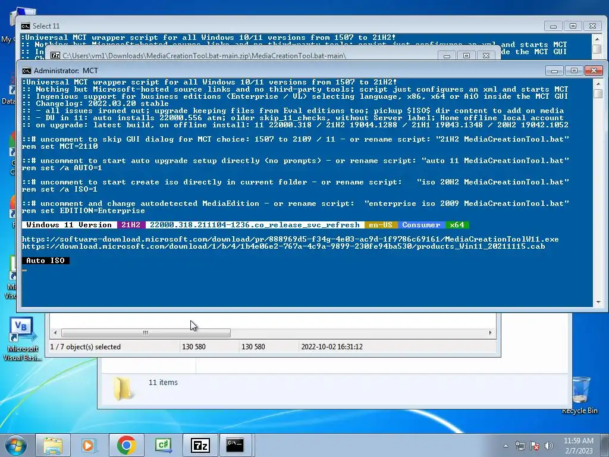Click the Administrator: MCT window system icon
This screenshot has width=609, height=457.
click(26, 71)
